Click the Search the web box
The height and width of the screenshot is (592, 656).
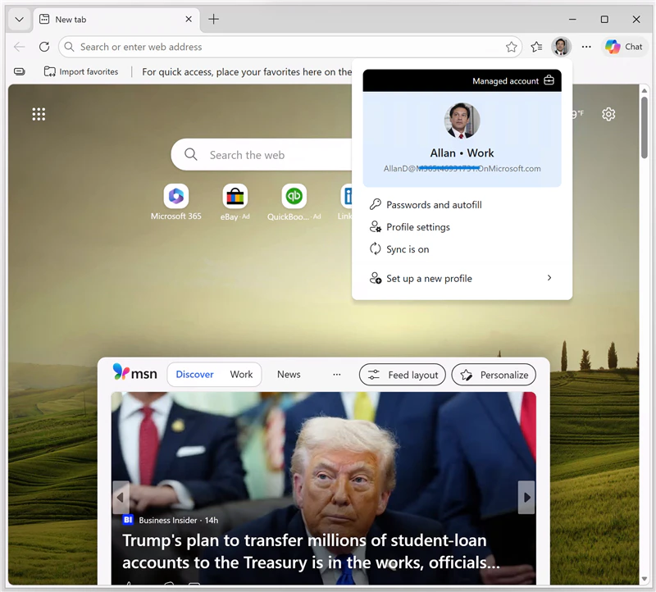pos(262,155)
